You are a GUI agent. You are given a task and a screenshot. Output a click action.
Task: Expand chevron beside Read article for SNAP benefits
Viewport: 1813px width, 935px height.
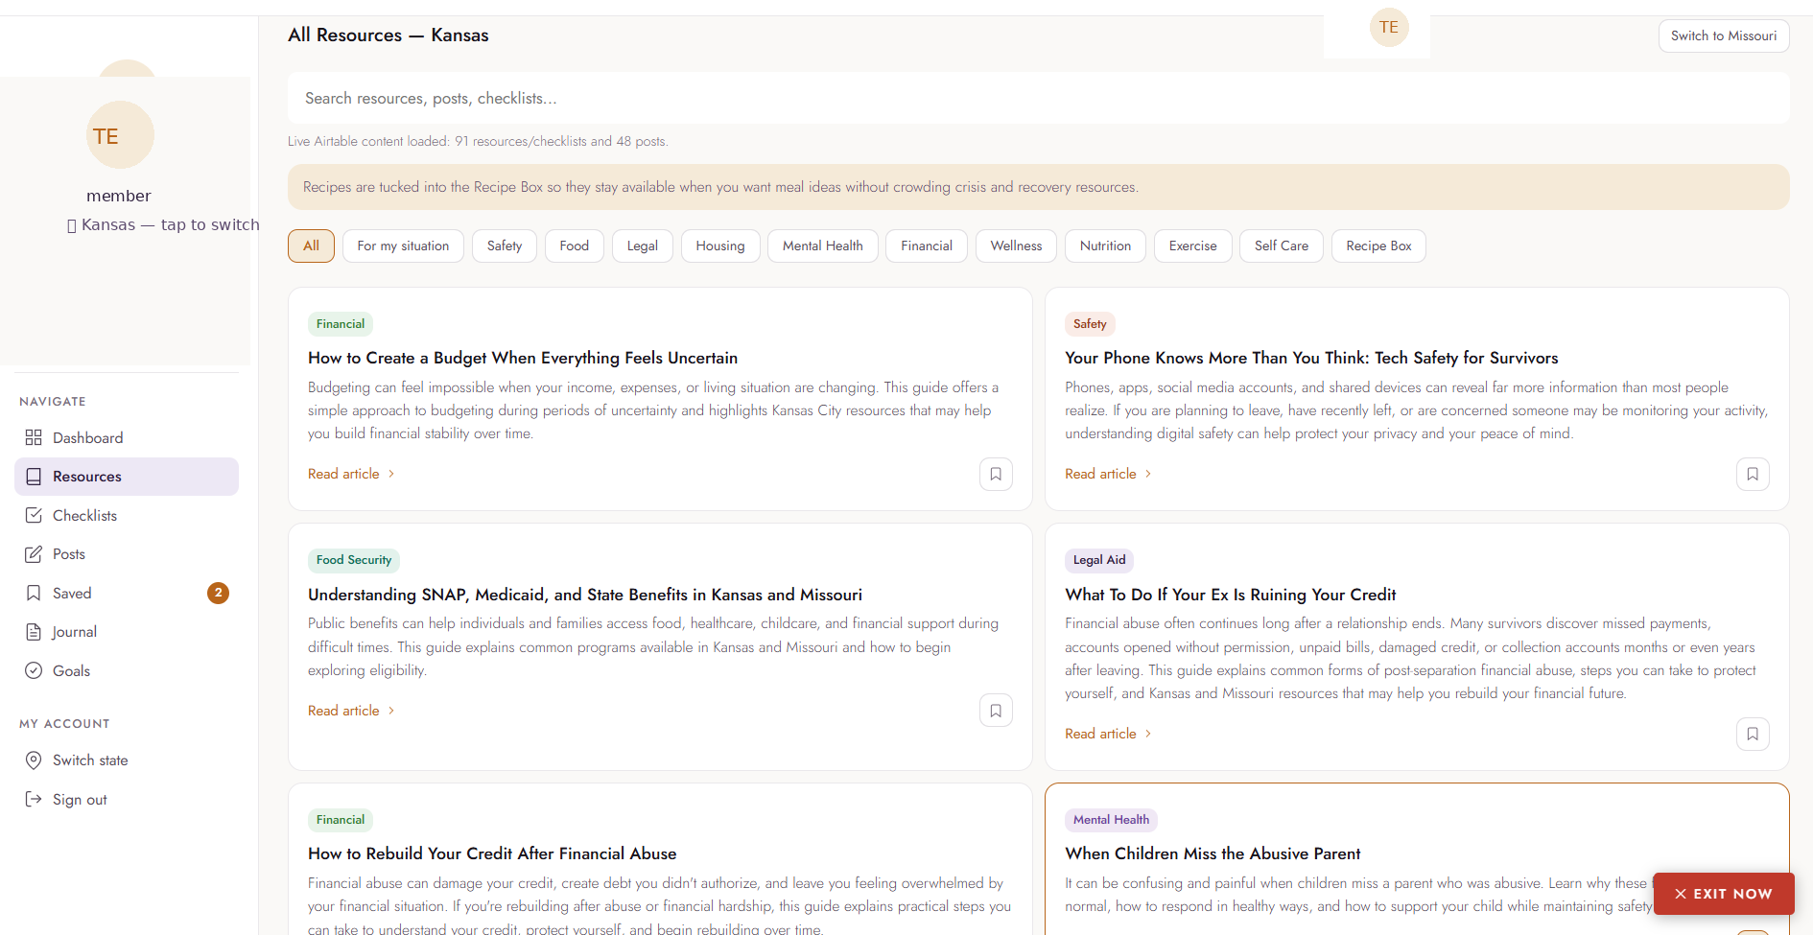click(391, 711)
